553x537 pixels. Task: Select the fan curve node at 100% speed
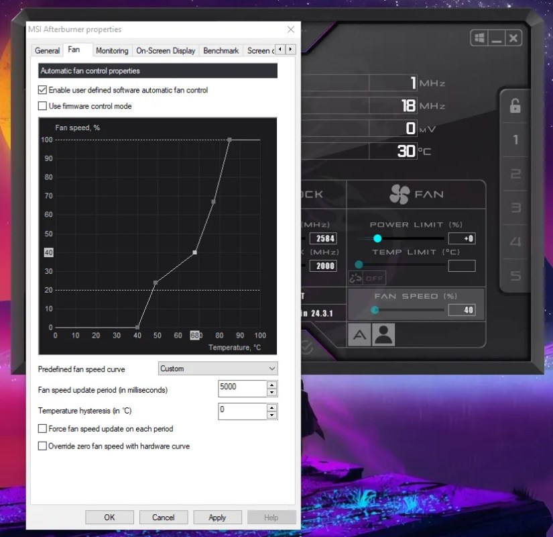coord(230,140)
